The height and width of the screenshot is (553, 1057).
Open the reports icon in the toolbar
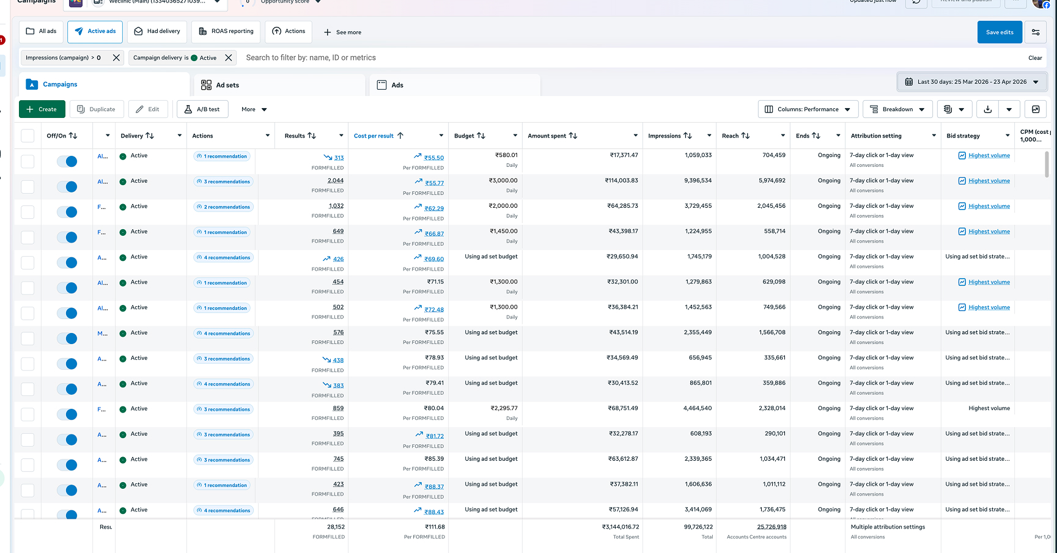tap(948, 109)
